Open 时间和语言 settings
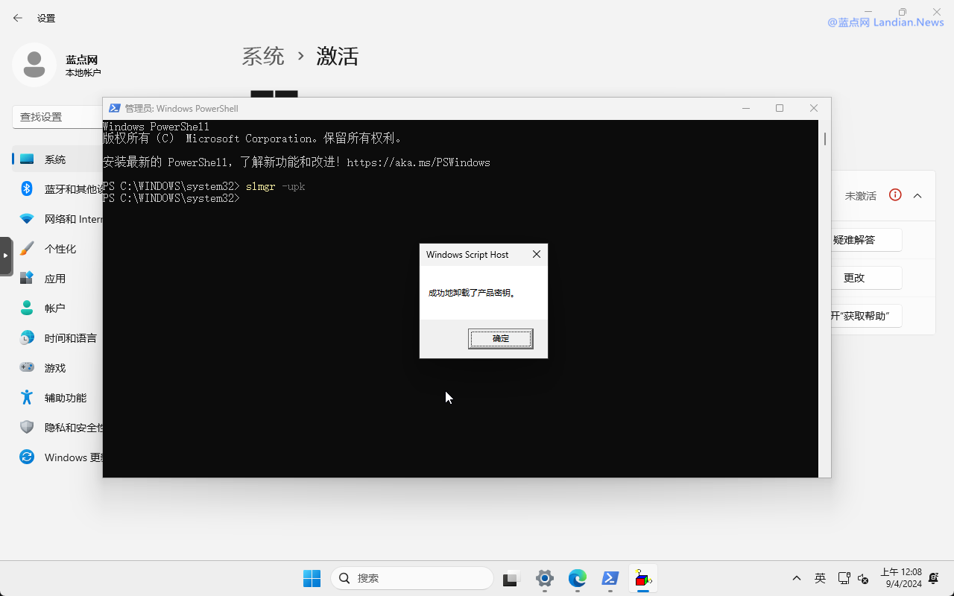 tap(71, 338)
